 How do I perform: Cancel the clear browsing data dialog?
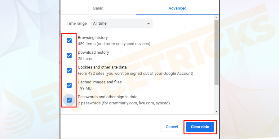172,127
